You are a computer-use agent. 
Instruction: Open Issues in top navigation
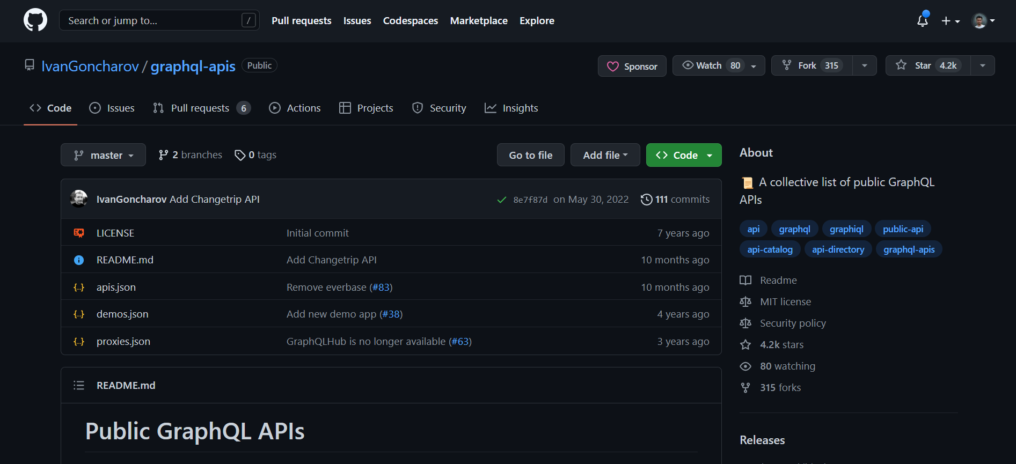click(x=357, y=20)
